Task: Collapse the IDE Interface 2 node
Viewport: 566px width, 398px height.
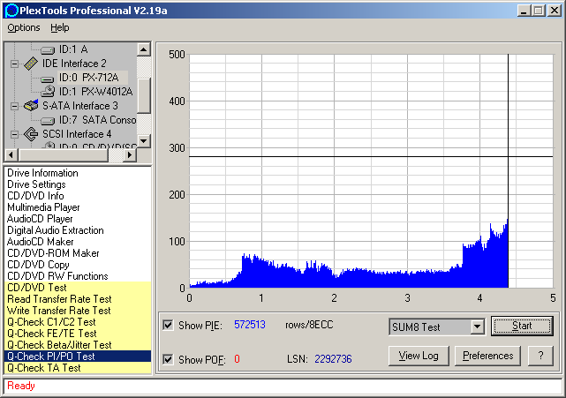Action: (14, 64)
